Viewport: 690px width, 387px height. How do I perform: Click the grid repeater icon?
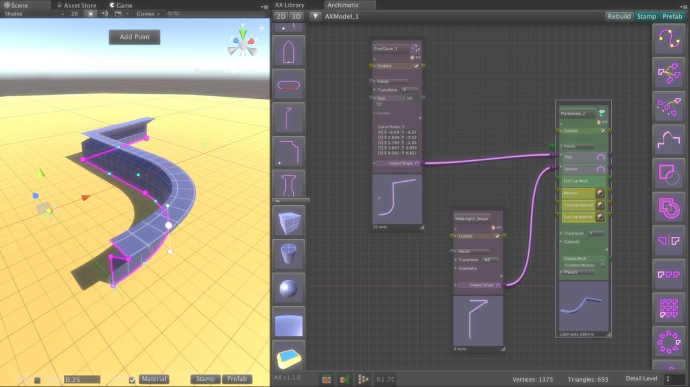(669, 307)
